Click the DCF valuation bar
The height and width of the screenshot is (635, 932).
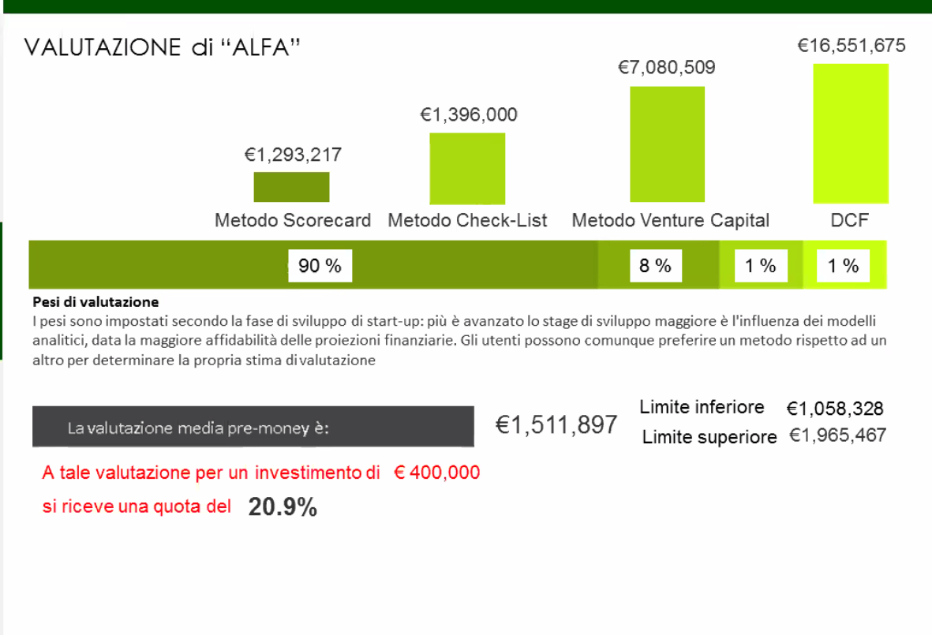pos(851,133)
